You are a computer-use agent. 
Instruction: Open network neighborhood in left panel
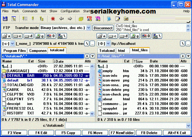click(62, 36)
